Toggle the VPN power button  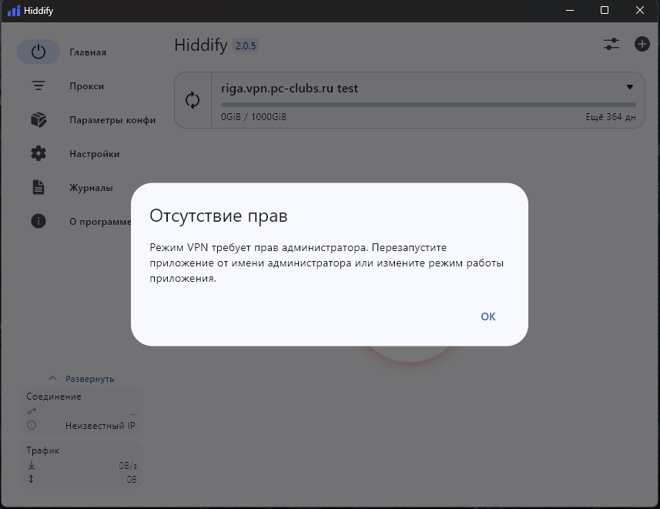click(39, 52)
